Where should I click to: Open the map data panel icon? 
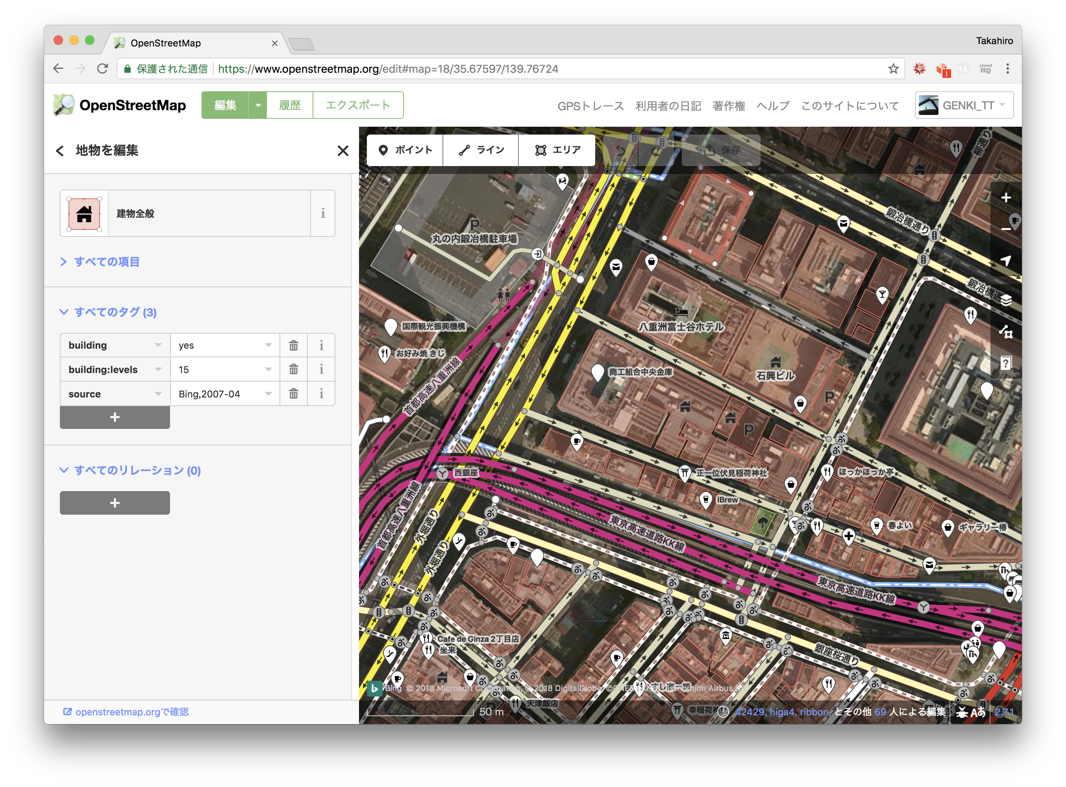[1006, 332]
